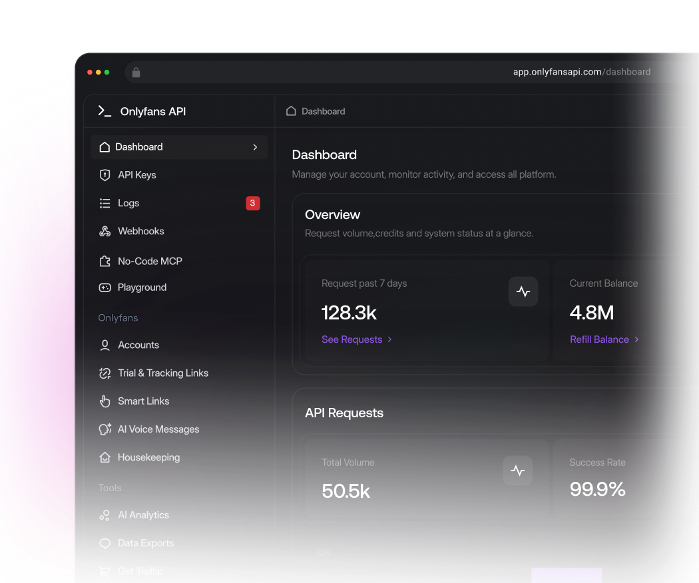
Task: Click the See Requests link
Action: click(x=357, y=339)
